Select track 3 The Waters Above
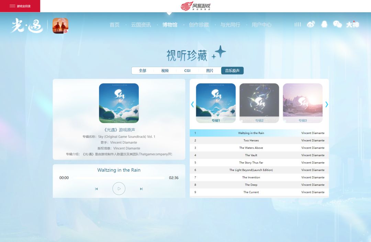The width and height of the screenshot is (371, 242). [x=259, y=148]
